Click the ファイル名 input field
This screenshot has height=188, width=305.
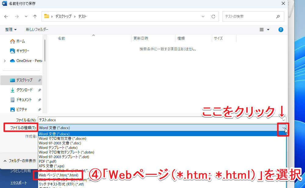[159, 120]
